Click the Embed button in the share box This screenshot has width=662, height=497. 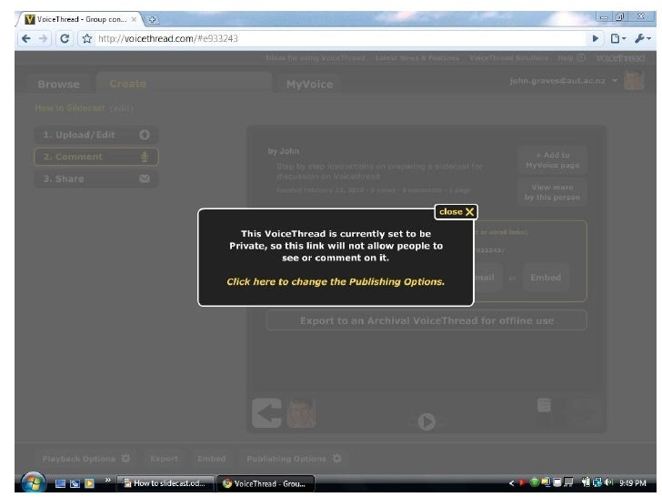point(546,278)
